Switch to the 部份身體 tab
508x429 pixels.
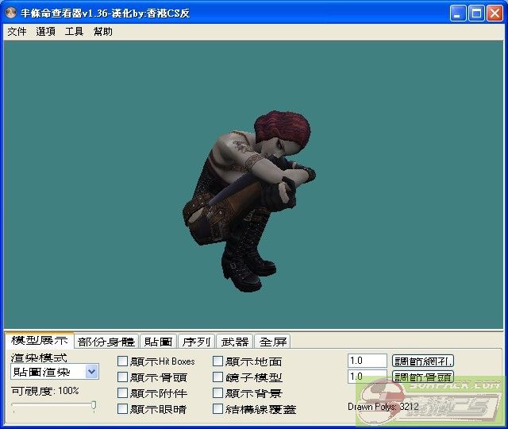pyautogui.click(x=106, y=342)
